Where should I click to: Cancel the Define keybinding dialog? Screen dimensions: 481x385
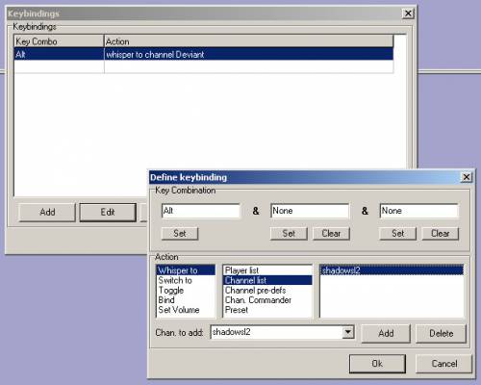(x=444, y=364)
